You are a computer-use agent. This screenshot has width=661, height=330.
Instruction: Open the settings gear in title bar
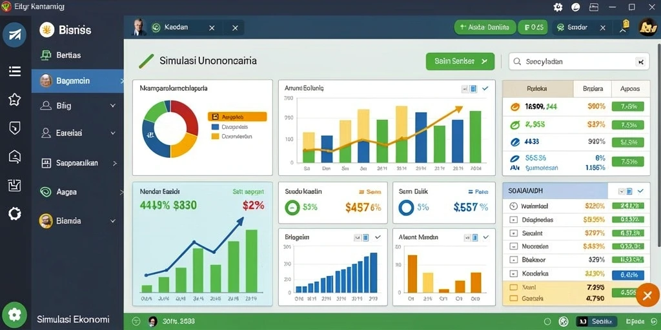tap(558, 6)
